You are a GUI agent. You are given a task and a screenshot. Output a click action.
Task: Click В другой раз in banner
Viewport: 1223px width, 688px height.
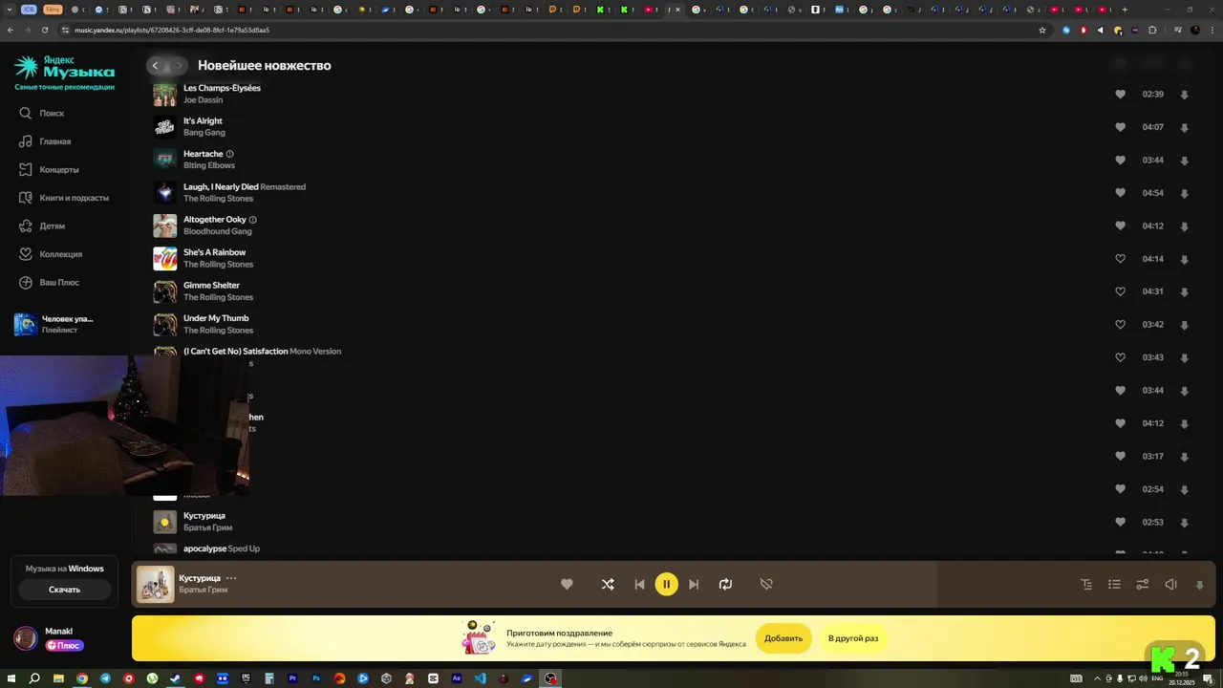tap(853, 638)
